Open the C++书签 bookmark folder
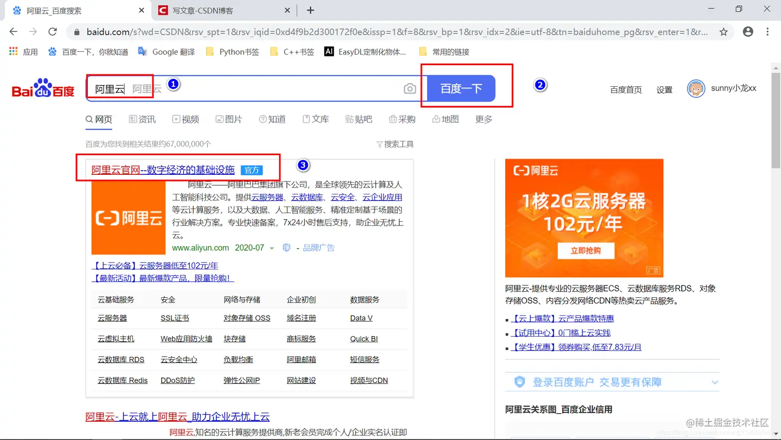The image size is (781, 440). (292, 52)
